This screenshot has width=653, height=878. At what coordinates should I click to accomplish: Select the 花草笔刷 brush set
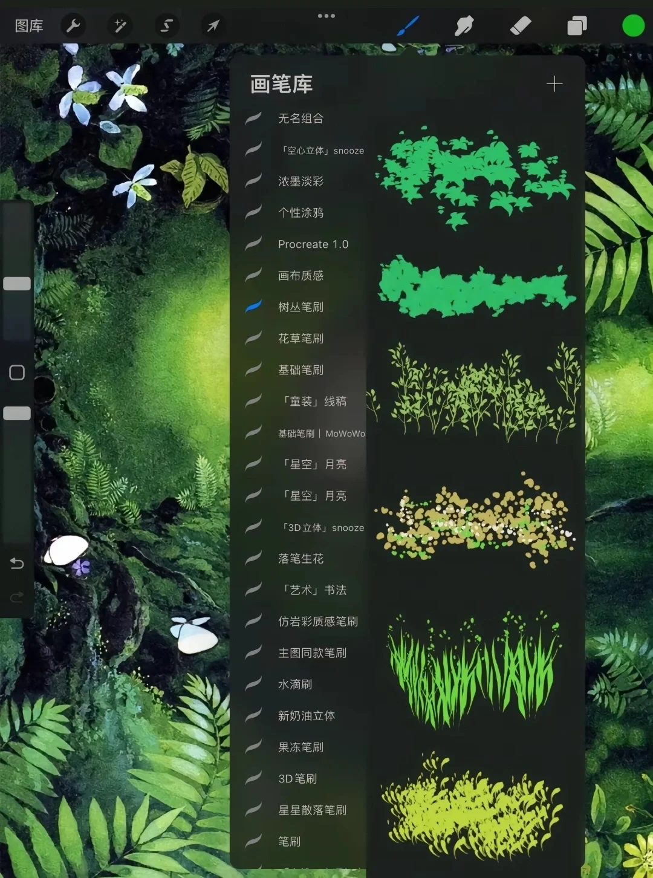301,339
